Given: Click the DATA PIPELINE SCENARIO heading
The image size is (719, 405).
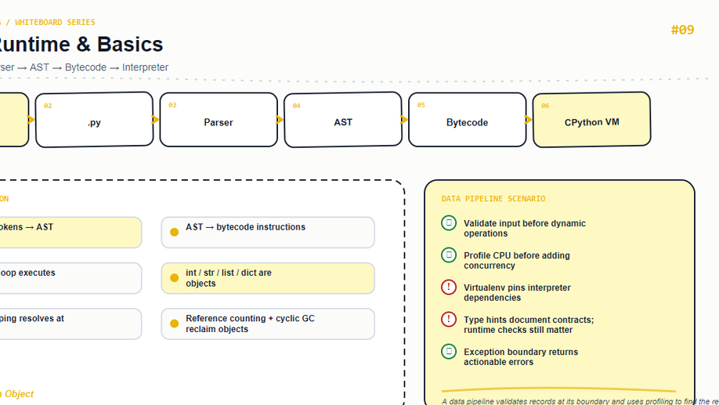Looking at the screenshot, I should tap(493, 199).
